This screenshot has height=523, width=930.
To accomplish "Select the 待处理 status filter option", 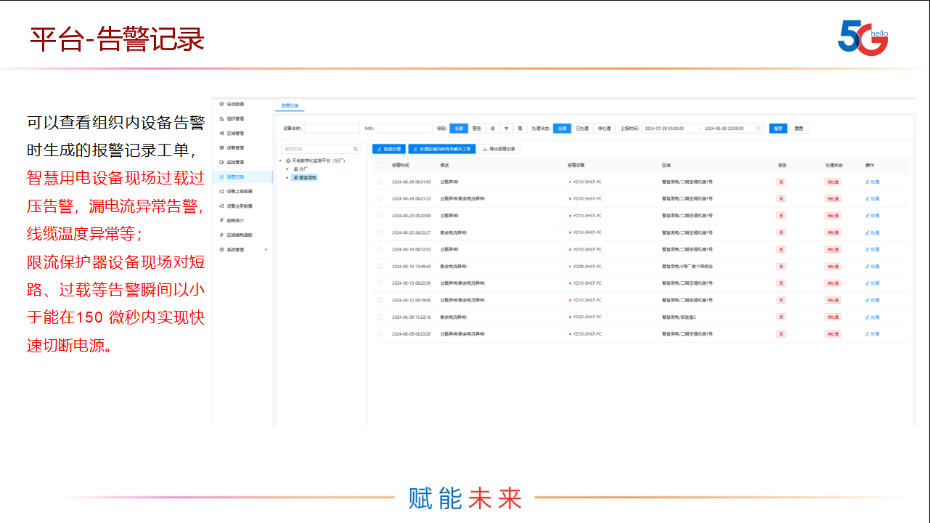I will (604, 129).
